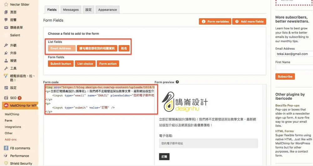The image size is (313, 166).
Task: Open Salient menu item
Action: click(x=15, y=35)
